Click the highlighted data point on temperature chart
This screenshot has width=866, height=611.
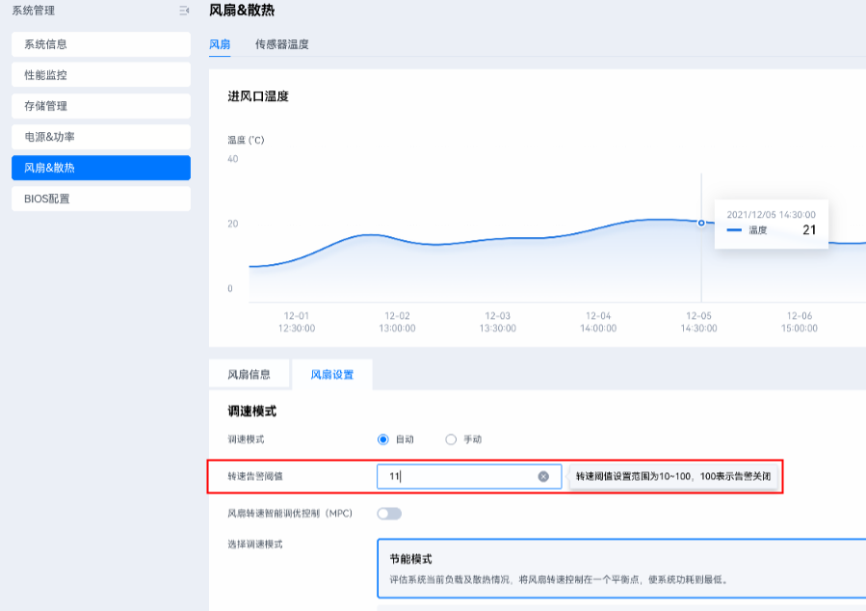pyautogui.click(x=701, y=223)
